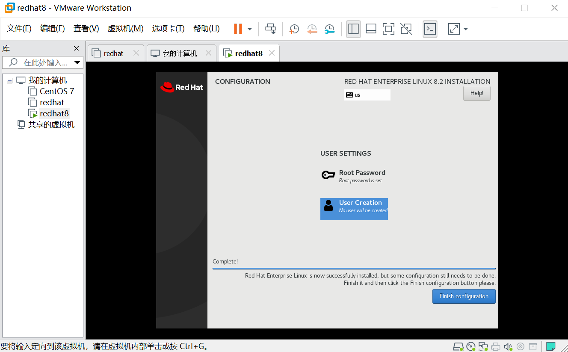
Task: Click the user creation person icon
Action: [x=328, y=205]
